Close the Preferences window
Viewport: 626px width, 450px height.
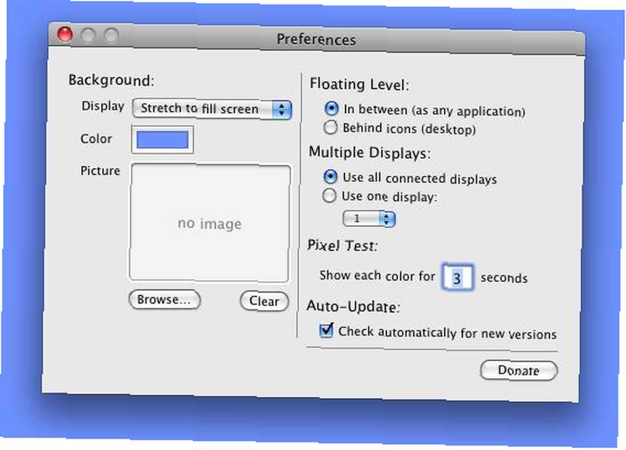[x=65, y=34]
